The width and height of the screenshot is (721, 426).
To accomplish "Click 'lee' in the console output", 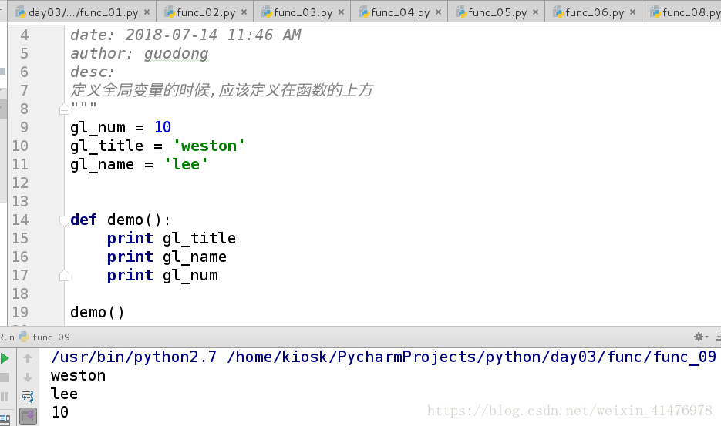I will [x=64, y=394].
